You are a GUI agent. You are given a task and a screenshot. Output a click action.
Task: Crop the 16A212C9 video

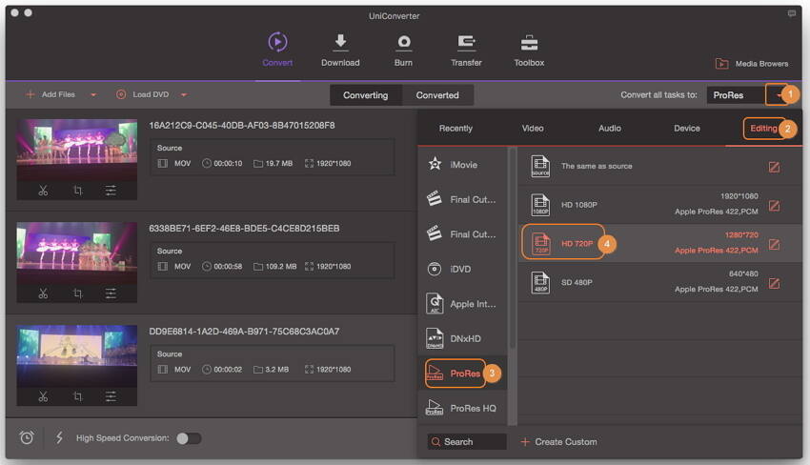click(x=77, y=191)
